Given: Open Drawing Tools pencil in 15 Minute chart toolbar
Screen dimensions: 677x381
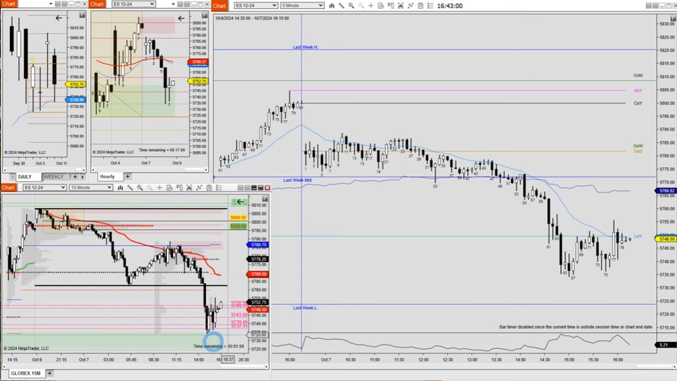Looking at the screenshot, I should pyautogui.click(x=130, y=188).
